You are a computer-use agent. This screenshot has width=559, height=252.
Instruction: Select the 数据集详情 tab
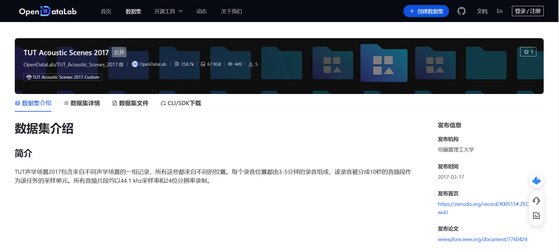click(82, 103)
